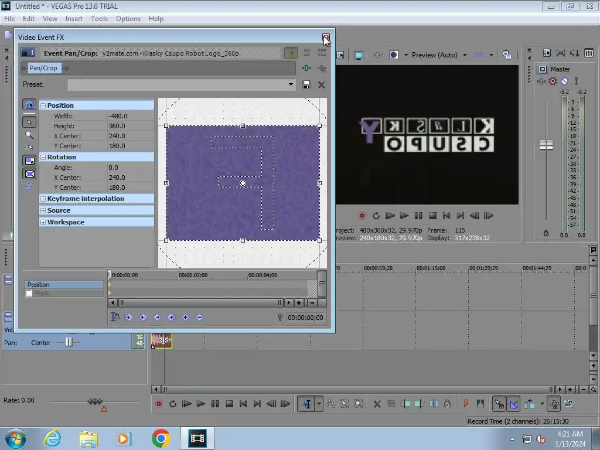Screen dimensions: 600x450
Task: Open the plug-in chain button in Video Event FX
Action: tap(306, 68)
